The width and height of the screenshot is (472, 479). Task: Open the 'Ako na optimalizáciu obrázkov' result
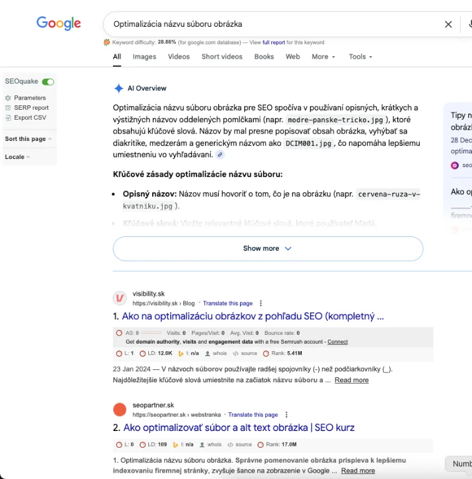pyautogui.click(x=253, y=316)
